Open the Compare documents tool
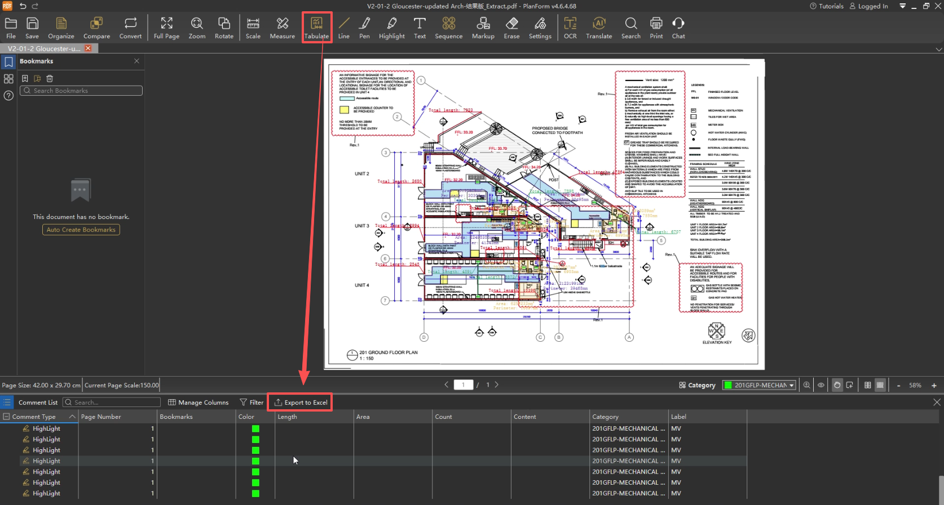 (x=96, y=28)
